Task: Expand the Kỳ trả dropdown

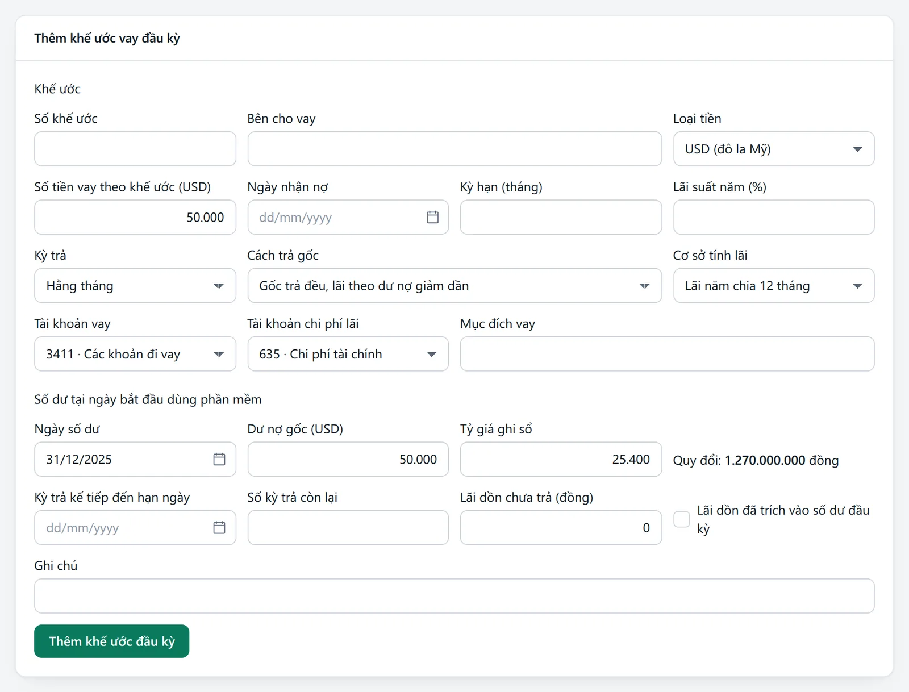Action: [135, 286]
